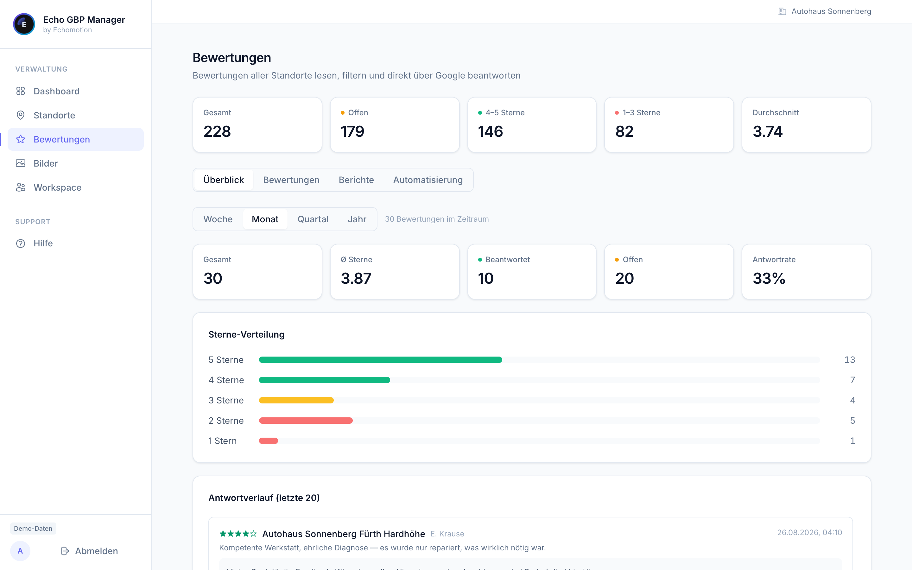Click the Demo-Daten badge
This screenshot has width=912, height=570.
33,529
